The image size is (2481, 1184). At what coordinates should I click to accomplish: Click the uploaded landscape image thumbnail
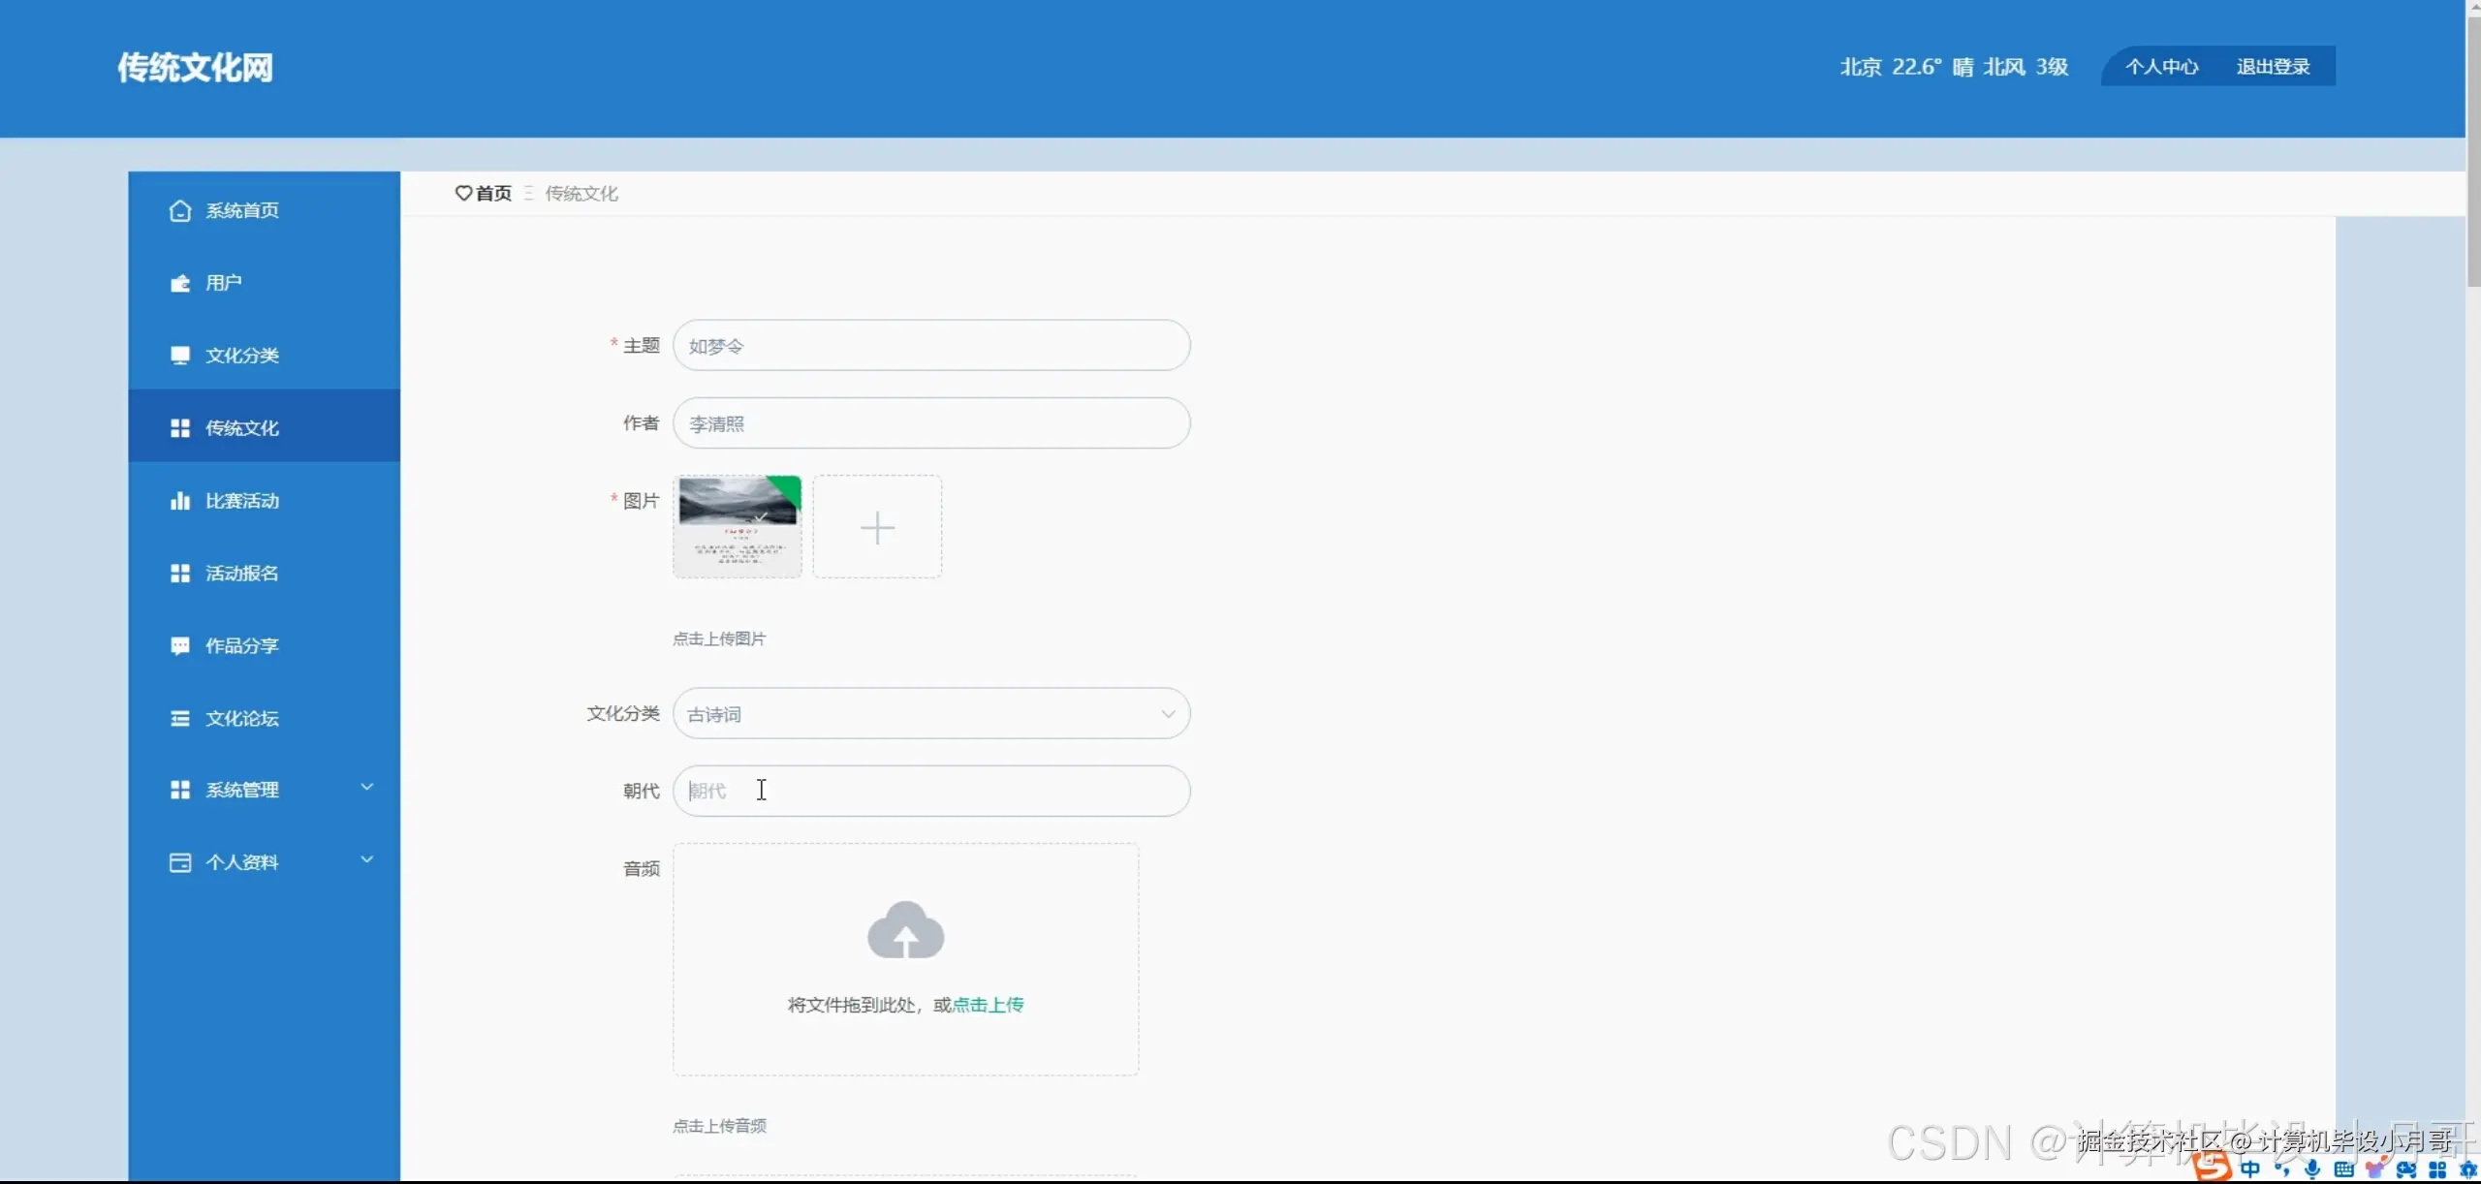point(738,527)
